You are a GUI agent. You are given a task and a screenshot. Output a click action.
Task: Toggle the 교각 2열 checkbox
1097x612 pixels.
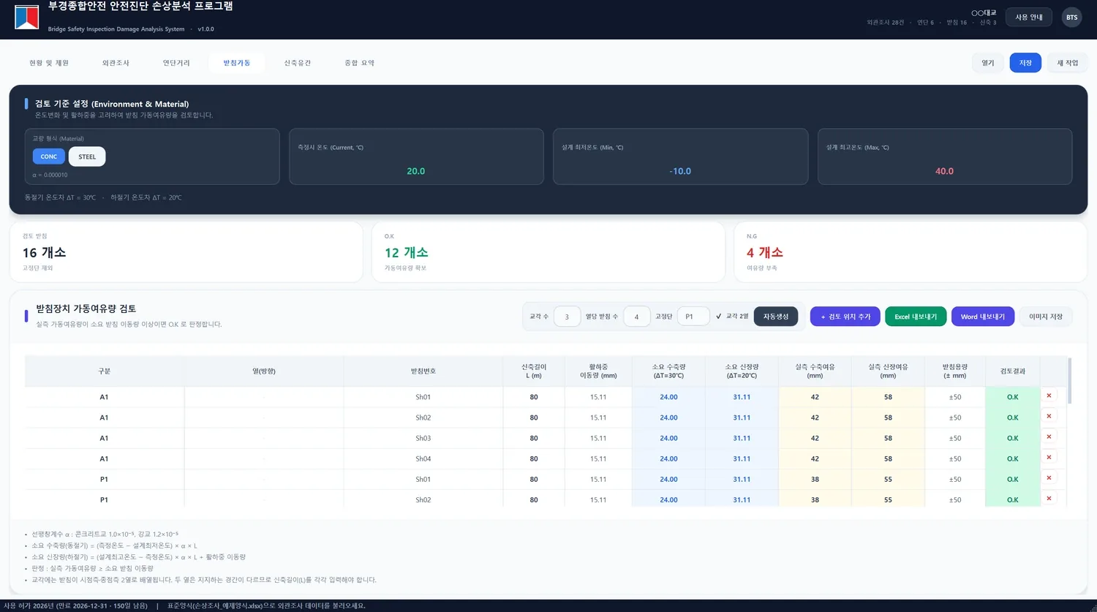coord(719,317)
